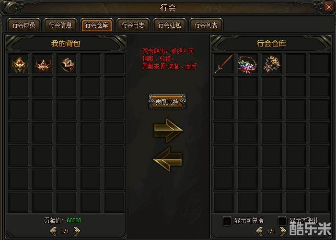
Task: Go to previous warehouse page
Action: click(x=260, y=231)
